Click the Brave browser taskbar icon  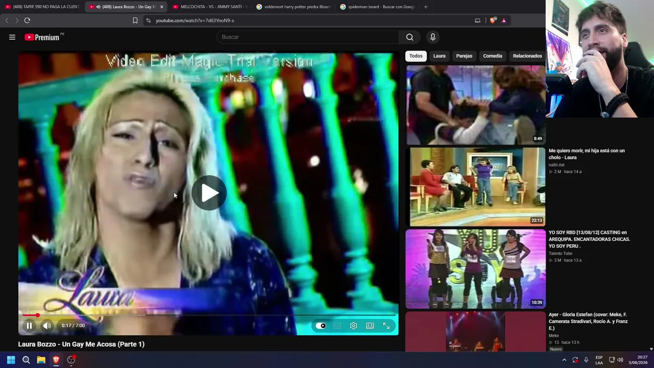[56, 360]
